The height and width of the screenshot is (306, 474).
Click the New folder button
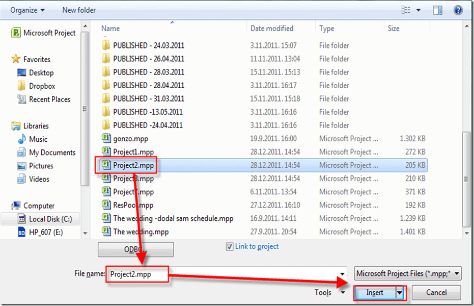(79, 10)
